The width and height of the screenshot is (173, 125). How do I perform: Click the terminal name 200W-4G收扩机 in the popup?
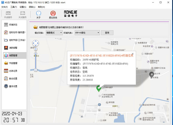click(91, 60)
